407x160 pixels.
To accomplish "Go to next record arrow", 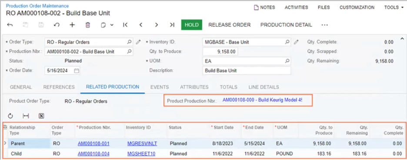I will [x=157, y=25].
